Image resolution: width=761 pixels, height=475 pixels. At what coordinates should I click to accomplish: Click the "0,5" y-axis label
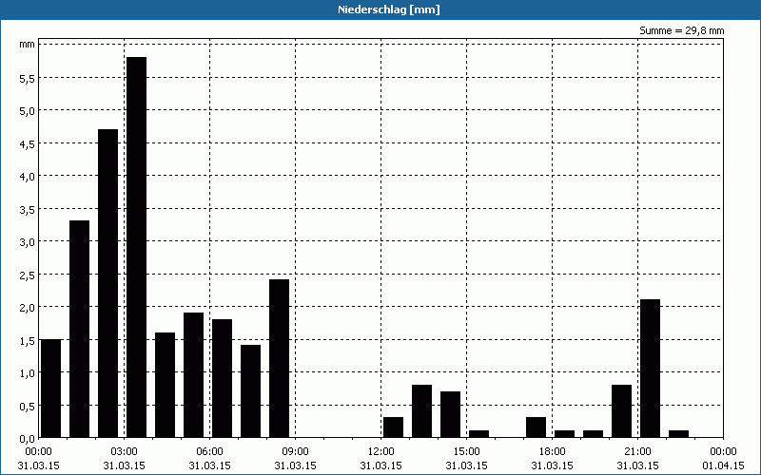pyautogui.click(x=27, y=406)
